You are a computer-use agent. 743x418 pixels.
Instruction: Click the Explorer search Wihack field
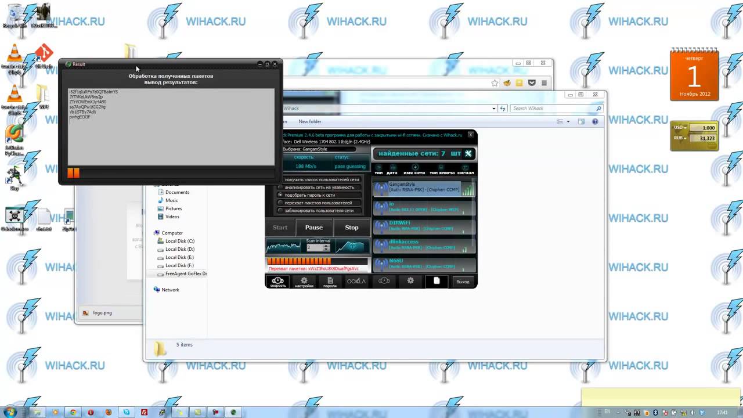[557, 109]
